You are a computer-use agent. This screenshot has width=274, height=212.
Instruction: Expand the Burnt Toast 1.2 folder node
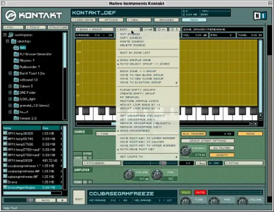coord(10,74)
